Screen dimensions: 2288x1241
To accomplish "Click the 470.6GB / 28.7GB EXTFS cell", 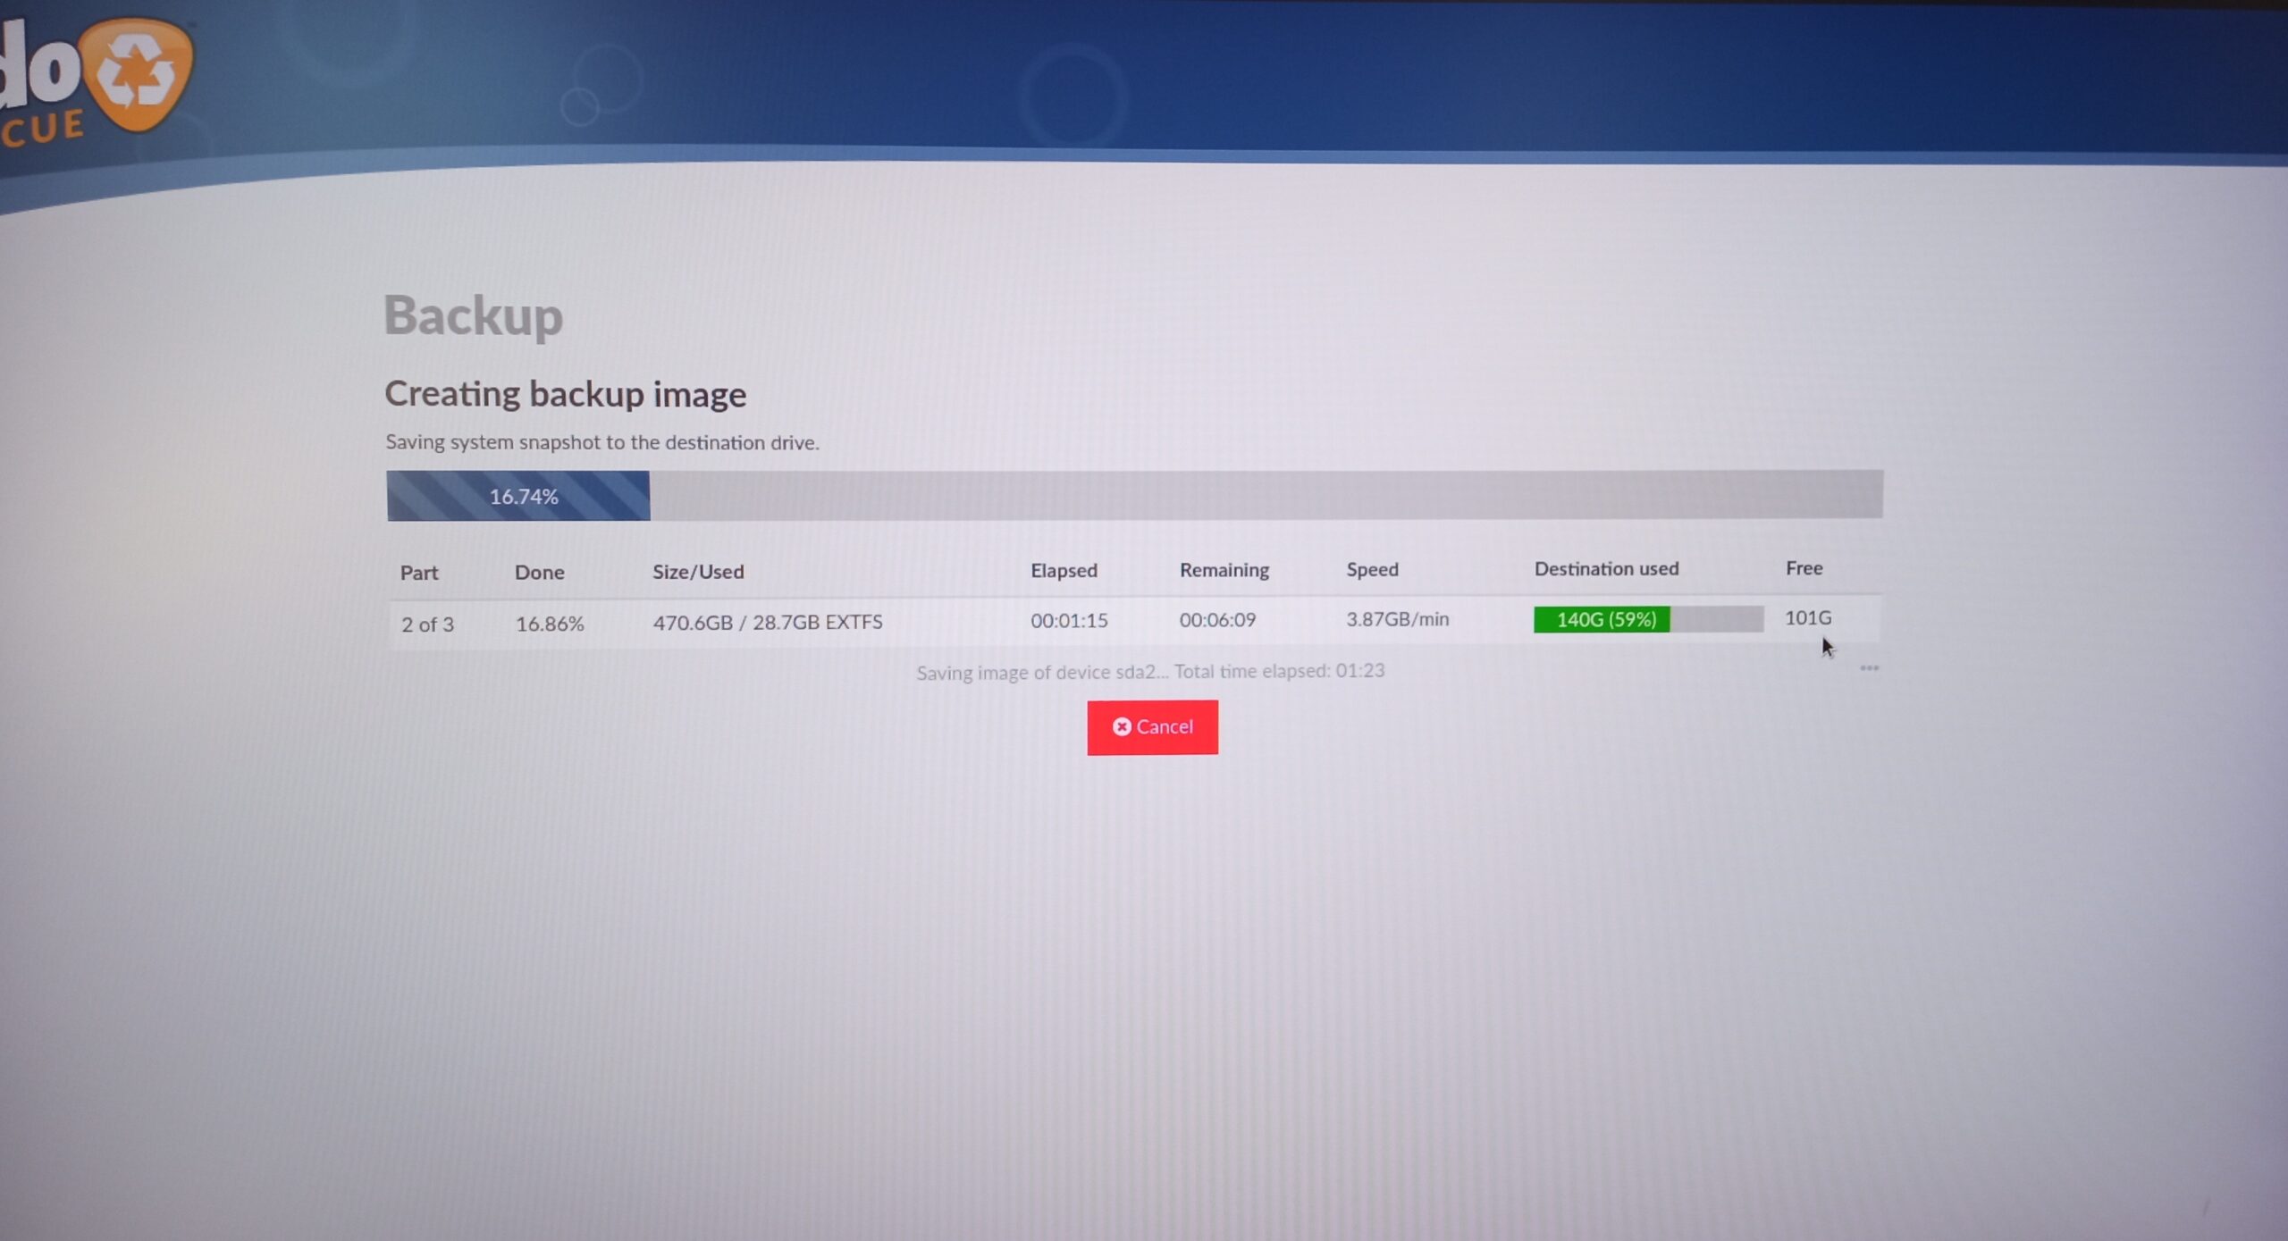I will click(767, 622).
